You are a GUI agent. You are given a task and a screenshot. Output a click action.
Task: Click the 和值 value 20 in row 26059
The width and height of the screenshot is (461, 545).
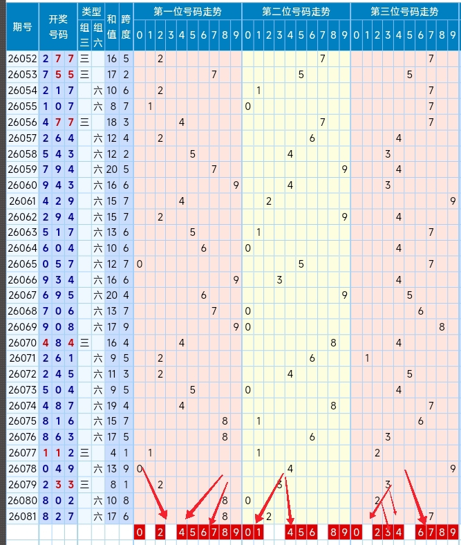[111, 169]
